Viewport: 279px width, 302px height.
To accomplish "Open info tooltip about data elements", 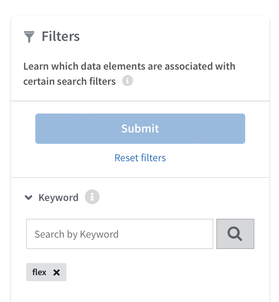I will point(127,81).
